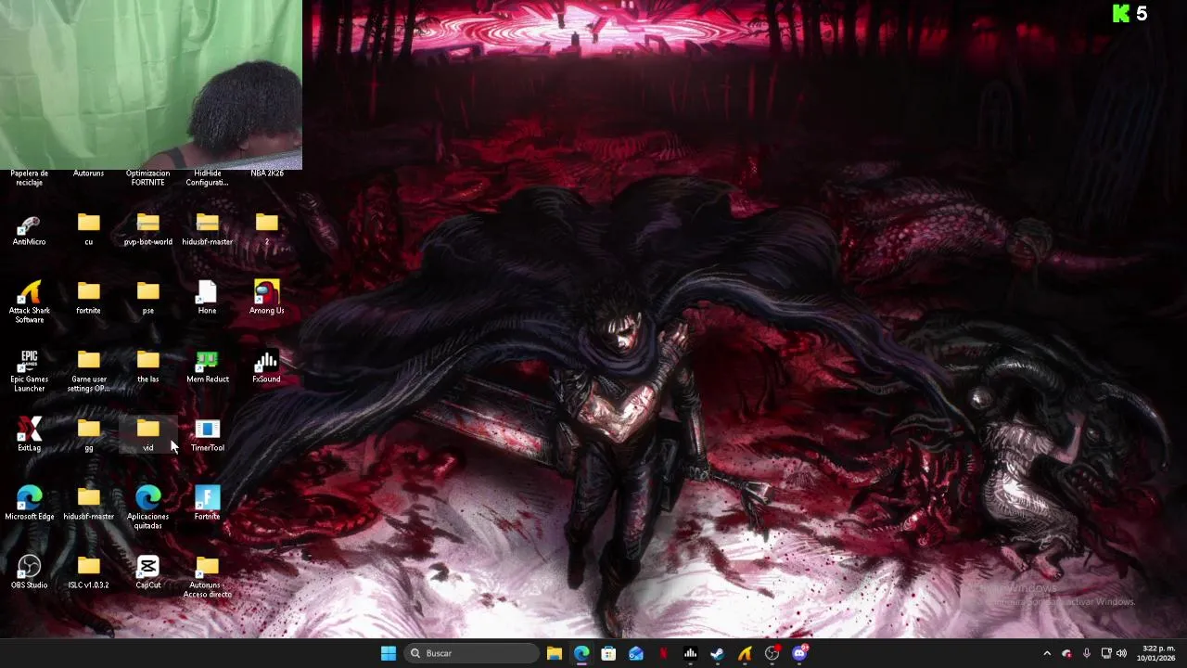This screenshot has height=668, width=1187.
Task: Open the cu folder on the desktop
Action: 88,229
